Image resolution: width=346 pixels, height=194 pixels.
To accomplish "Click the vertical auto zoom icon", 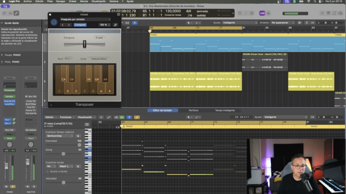I will click(306, 23).
